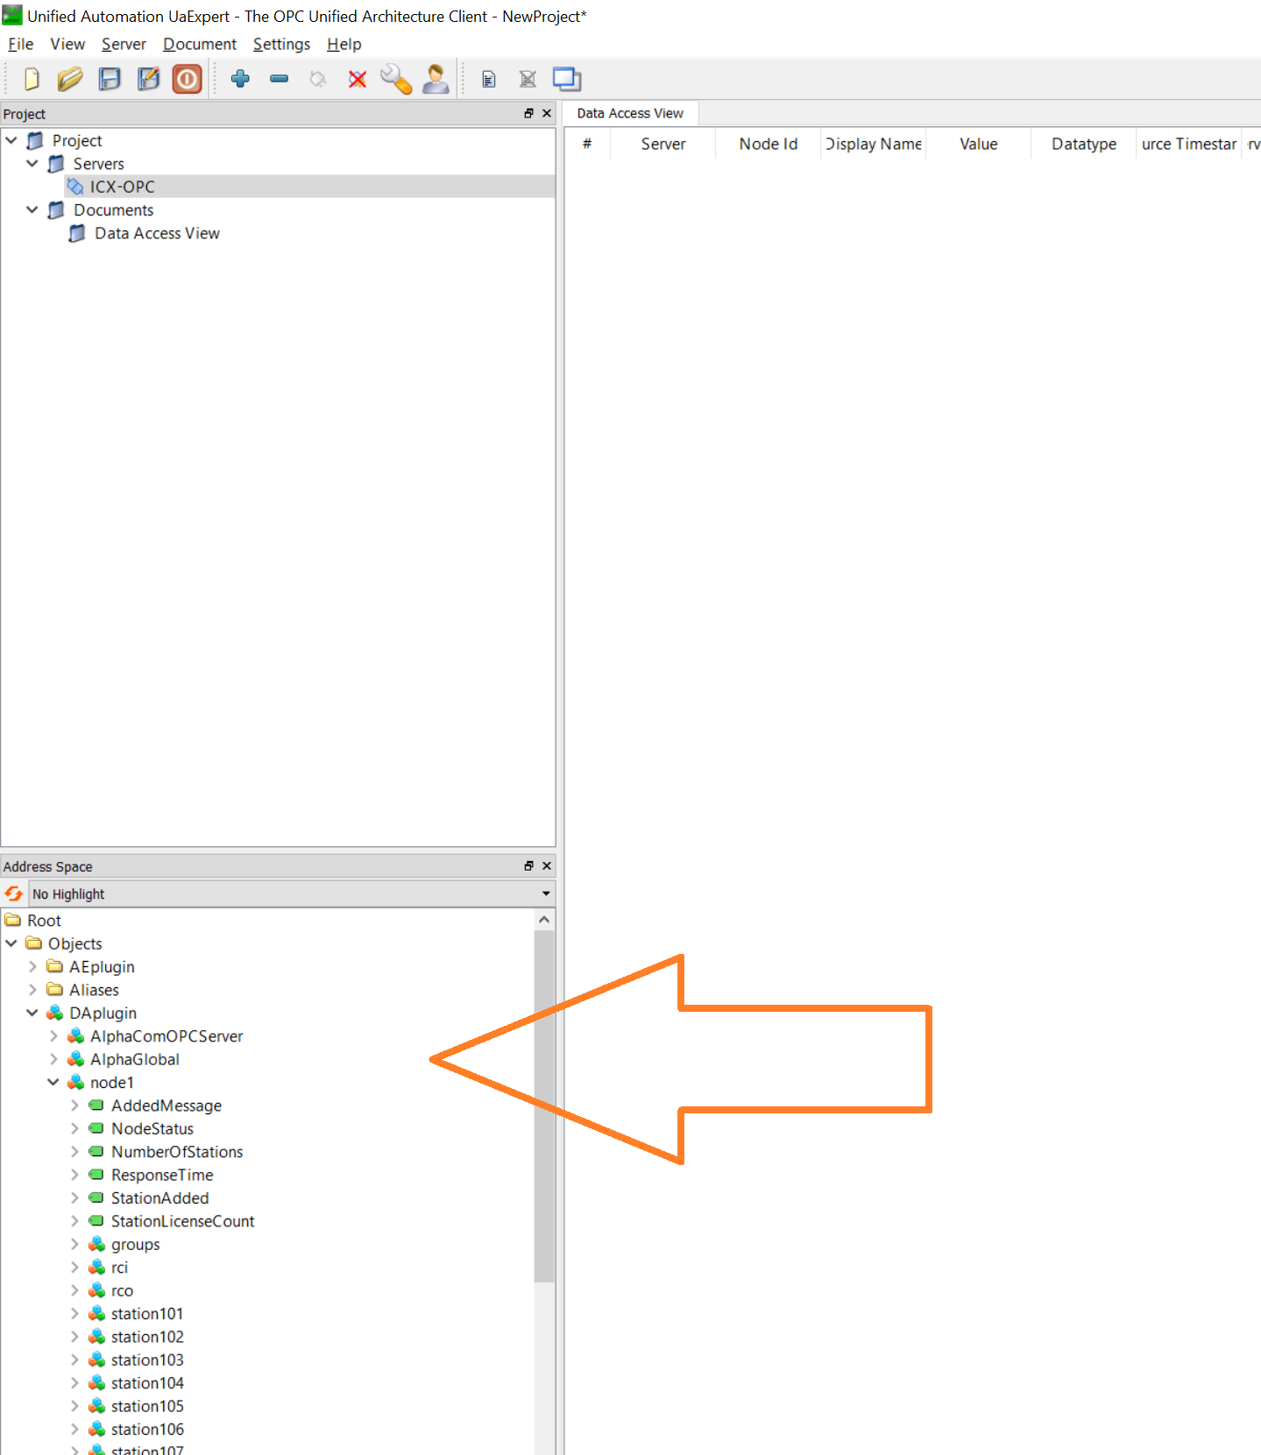Collapse the Objects folder in Address Space
Screen dimensions: 1261x1455
point(11,943)
